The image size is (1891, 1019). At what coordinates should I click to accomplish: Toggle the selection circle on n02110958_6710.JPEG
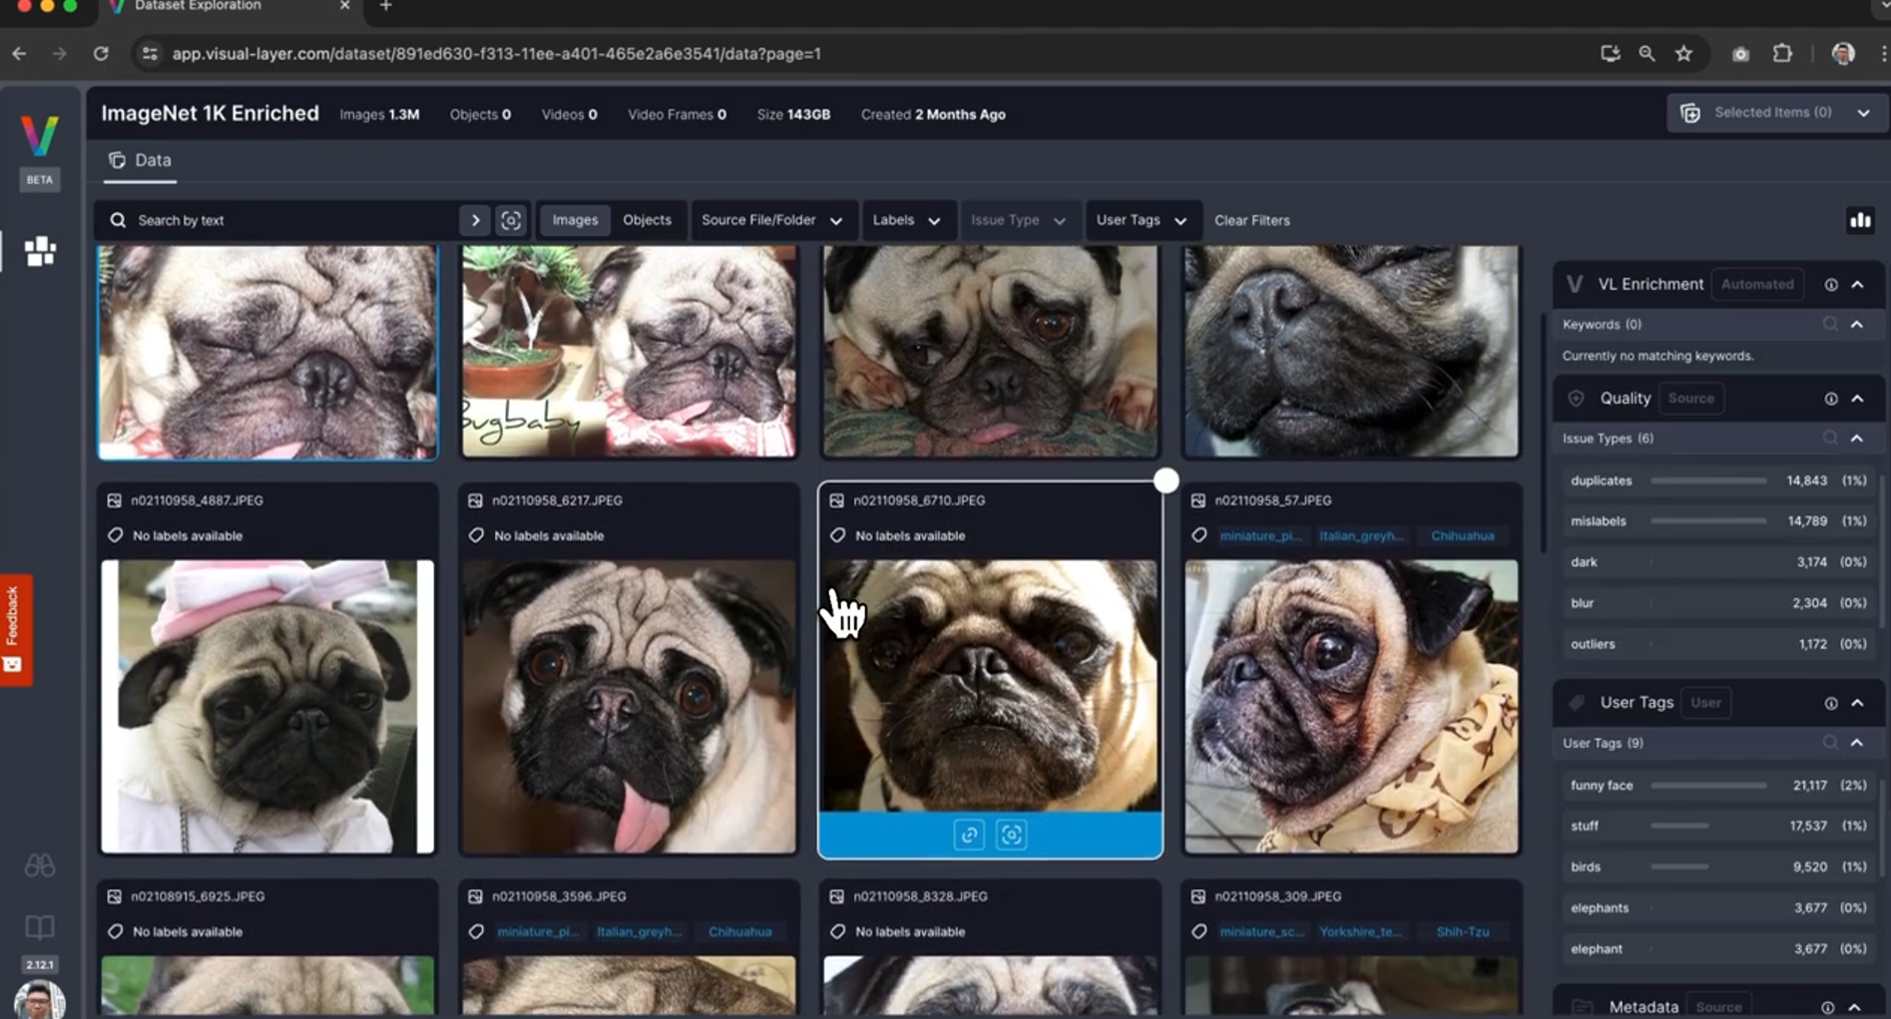(1166, 481)
